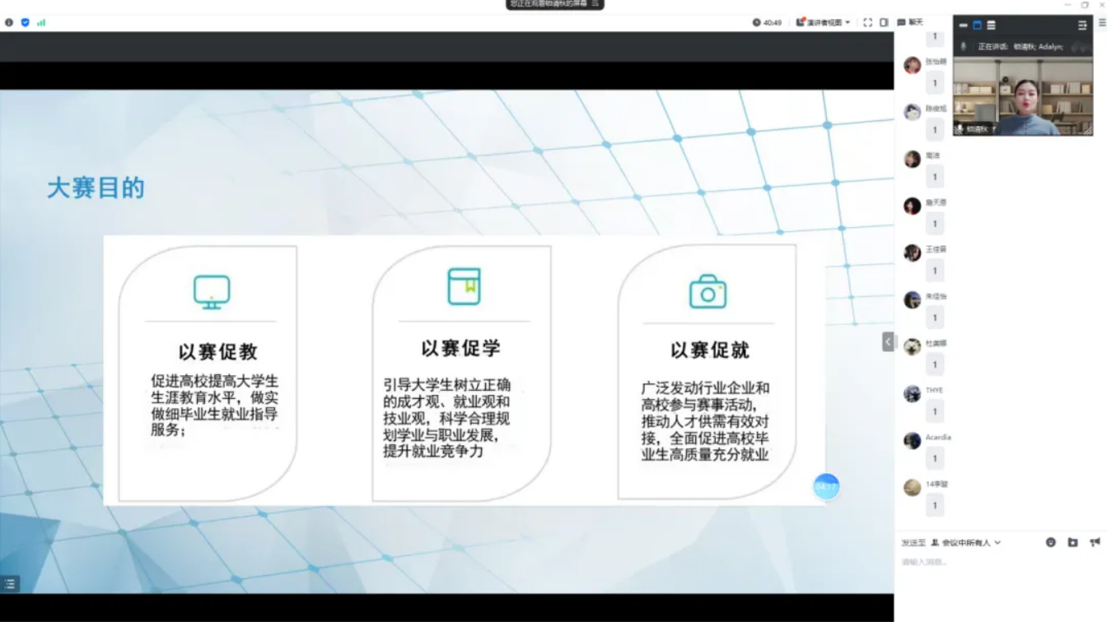Click the dock-to-side icon in video window
1107x622 pixels.
click(1082, 26)
